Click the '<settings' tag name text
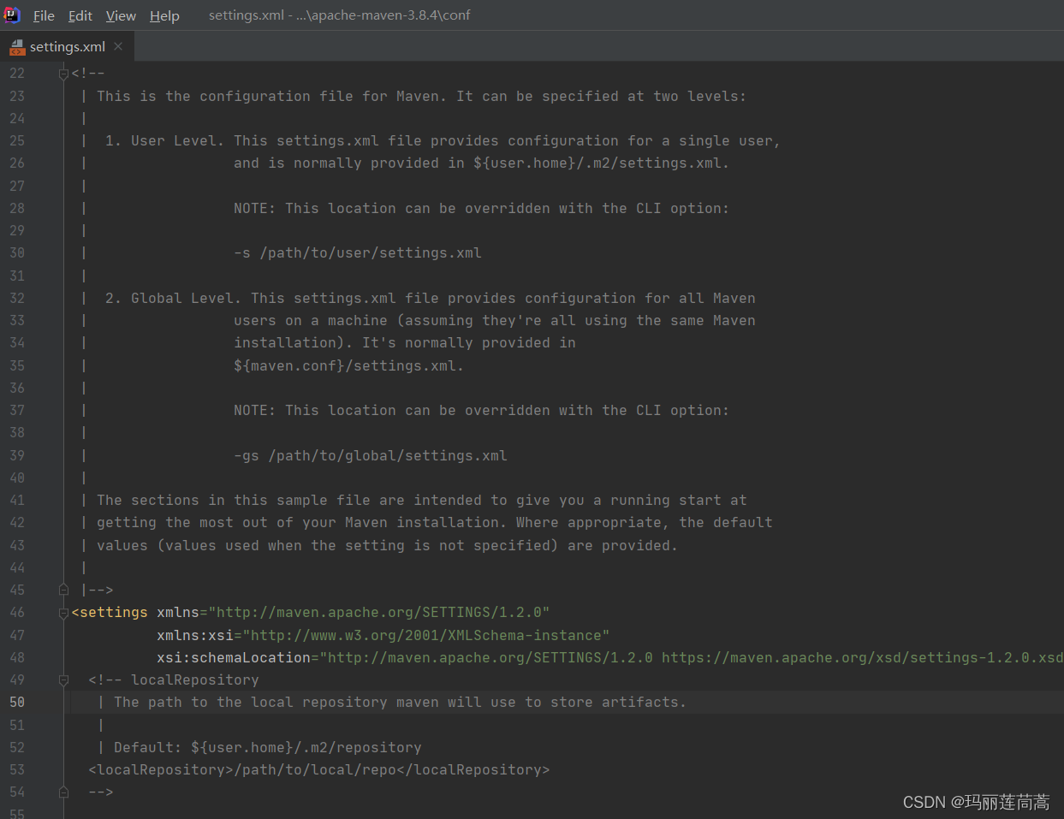This screenshot has width=1064, height=819. tap(110, 612)
